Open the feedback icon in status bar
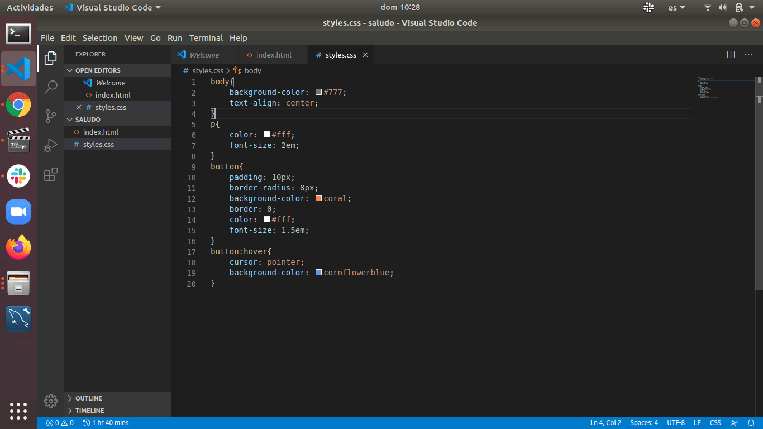The width and height of the screenshot is (763, 429). click(734, 423)
